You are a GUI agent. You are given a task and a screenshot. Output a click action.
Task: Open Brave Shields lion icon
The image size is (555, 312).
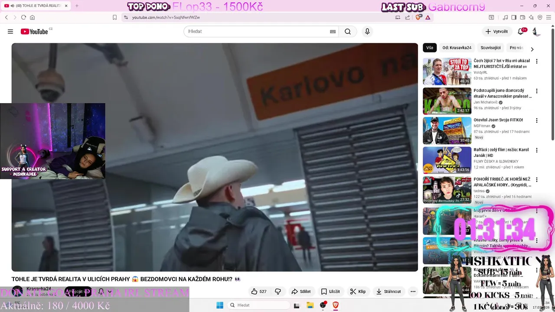418,17
